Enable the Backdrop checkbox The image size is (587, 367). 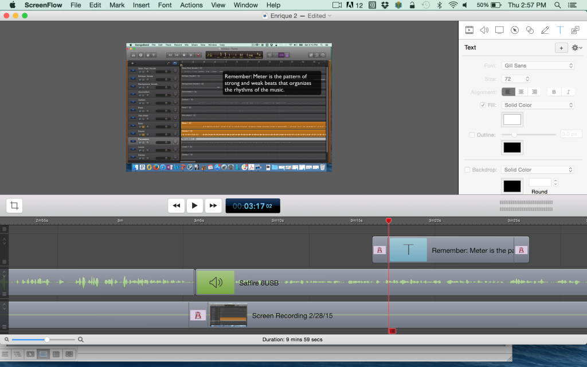pyautogui.click(x=467, y=170)
